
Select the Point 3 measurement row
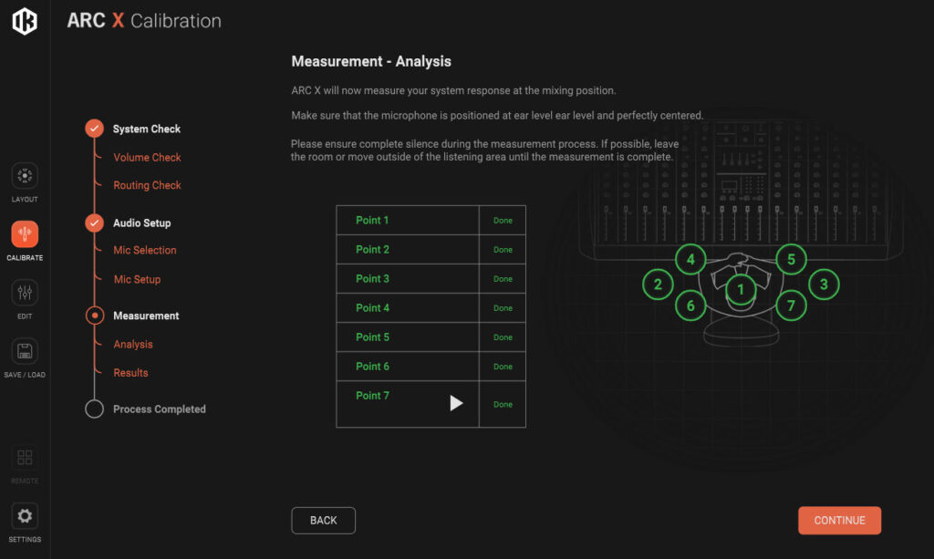(x=408, y=279)
